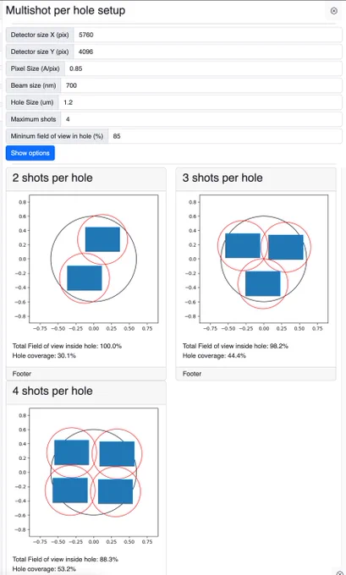This screenshot has width=346, height=575.
Task: Click 'Total Field of view inside hole: 98.2%'
Action: tap(235, 346)
